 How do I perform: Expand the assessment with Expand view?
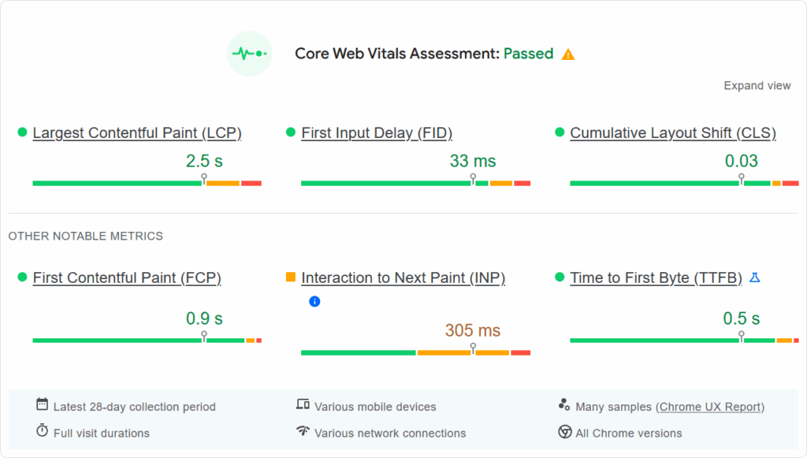(757, 85)
